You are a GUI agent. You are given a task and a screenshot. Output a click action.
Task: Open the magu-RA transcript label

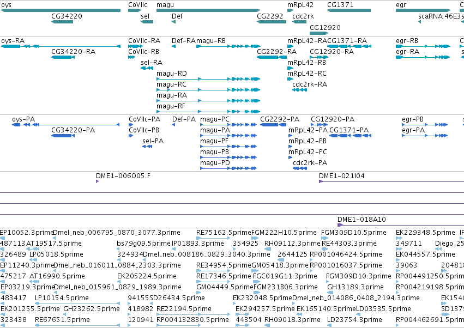point(172,95)
